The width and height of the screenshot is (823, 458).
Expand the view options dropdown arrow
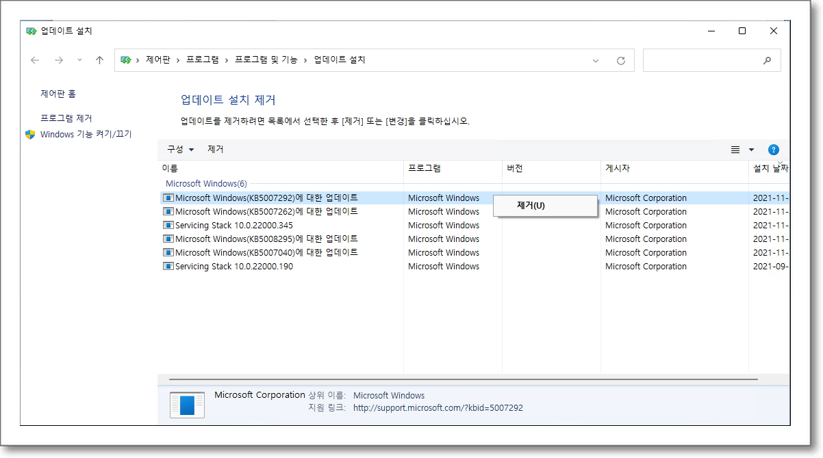pos(751,150)
